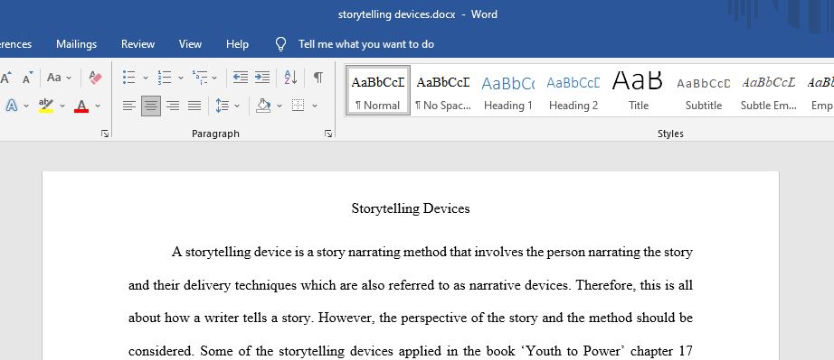Switch to the Mailings tab
Image resolution: width=834 pixels, height=360 pixels.
77,44
